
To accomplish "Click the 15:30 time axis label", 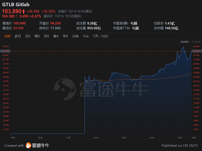I will pos(180,138).
